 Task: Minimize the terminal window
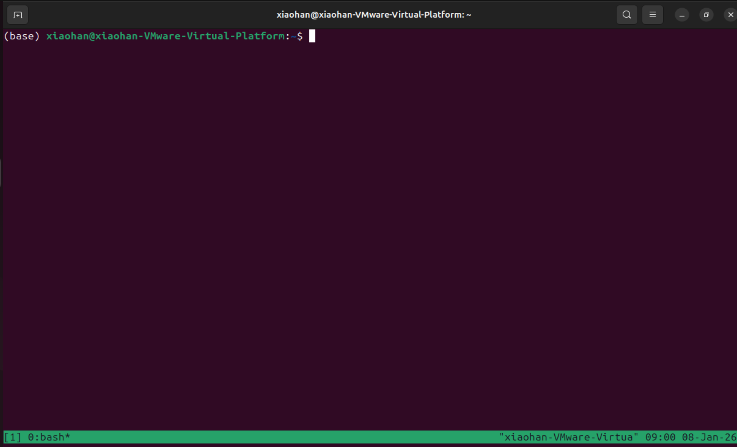682,15
